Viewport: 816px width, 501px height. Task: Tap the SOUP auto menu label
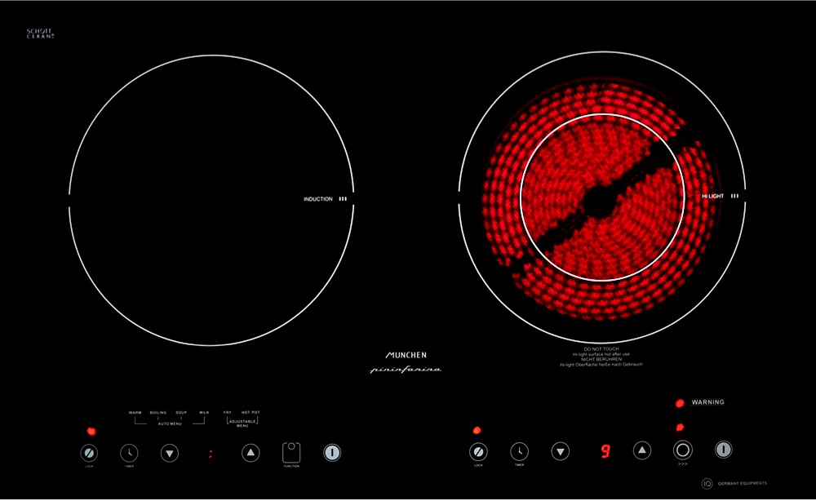[181, 413]
